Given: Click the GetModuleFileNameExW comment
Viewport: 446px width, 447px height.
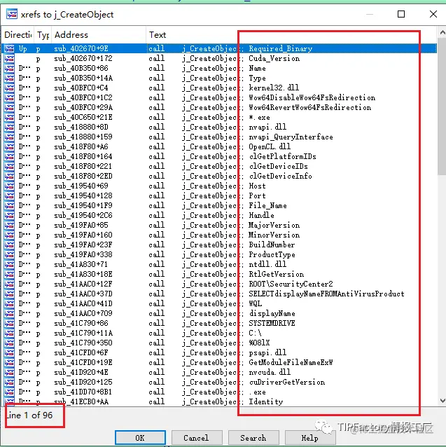Looking at the screenshot, I should 291,362.
